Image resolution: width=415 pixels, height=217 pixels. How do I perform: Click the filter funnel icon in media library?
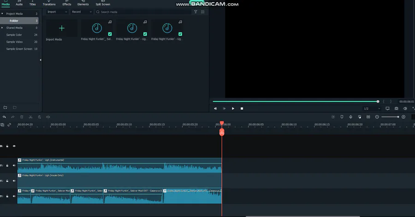pyautogui.click(x=196, y=12)
